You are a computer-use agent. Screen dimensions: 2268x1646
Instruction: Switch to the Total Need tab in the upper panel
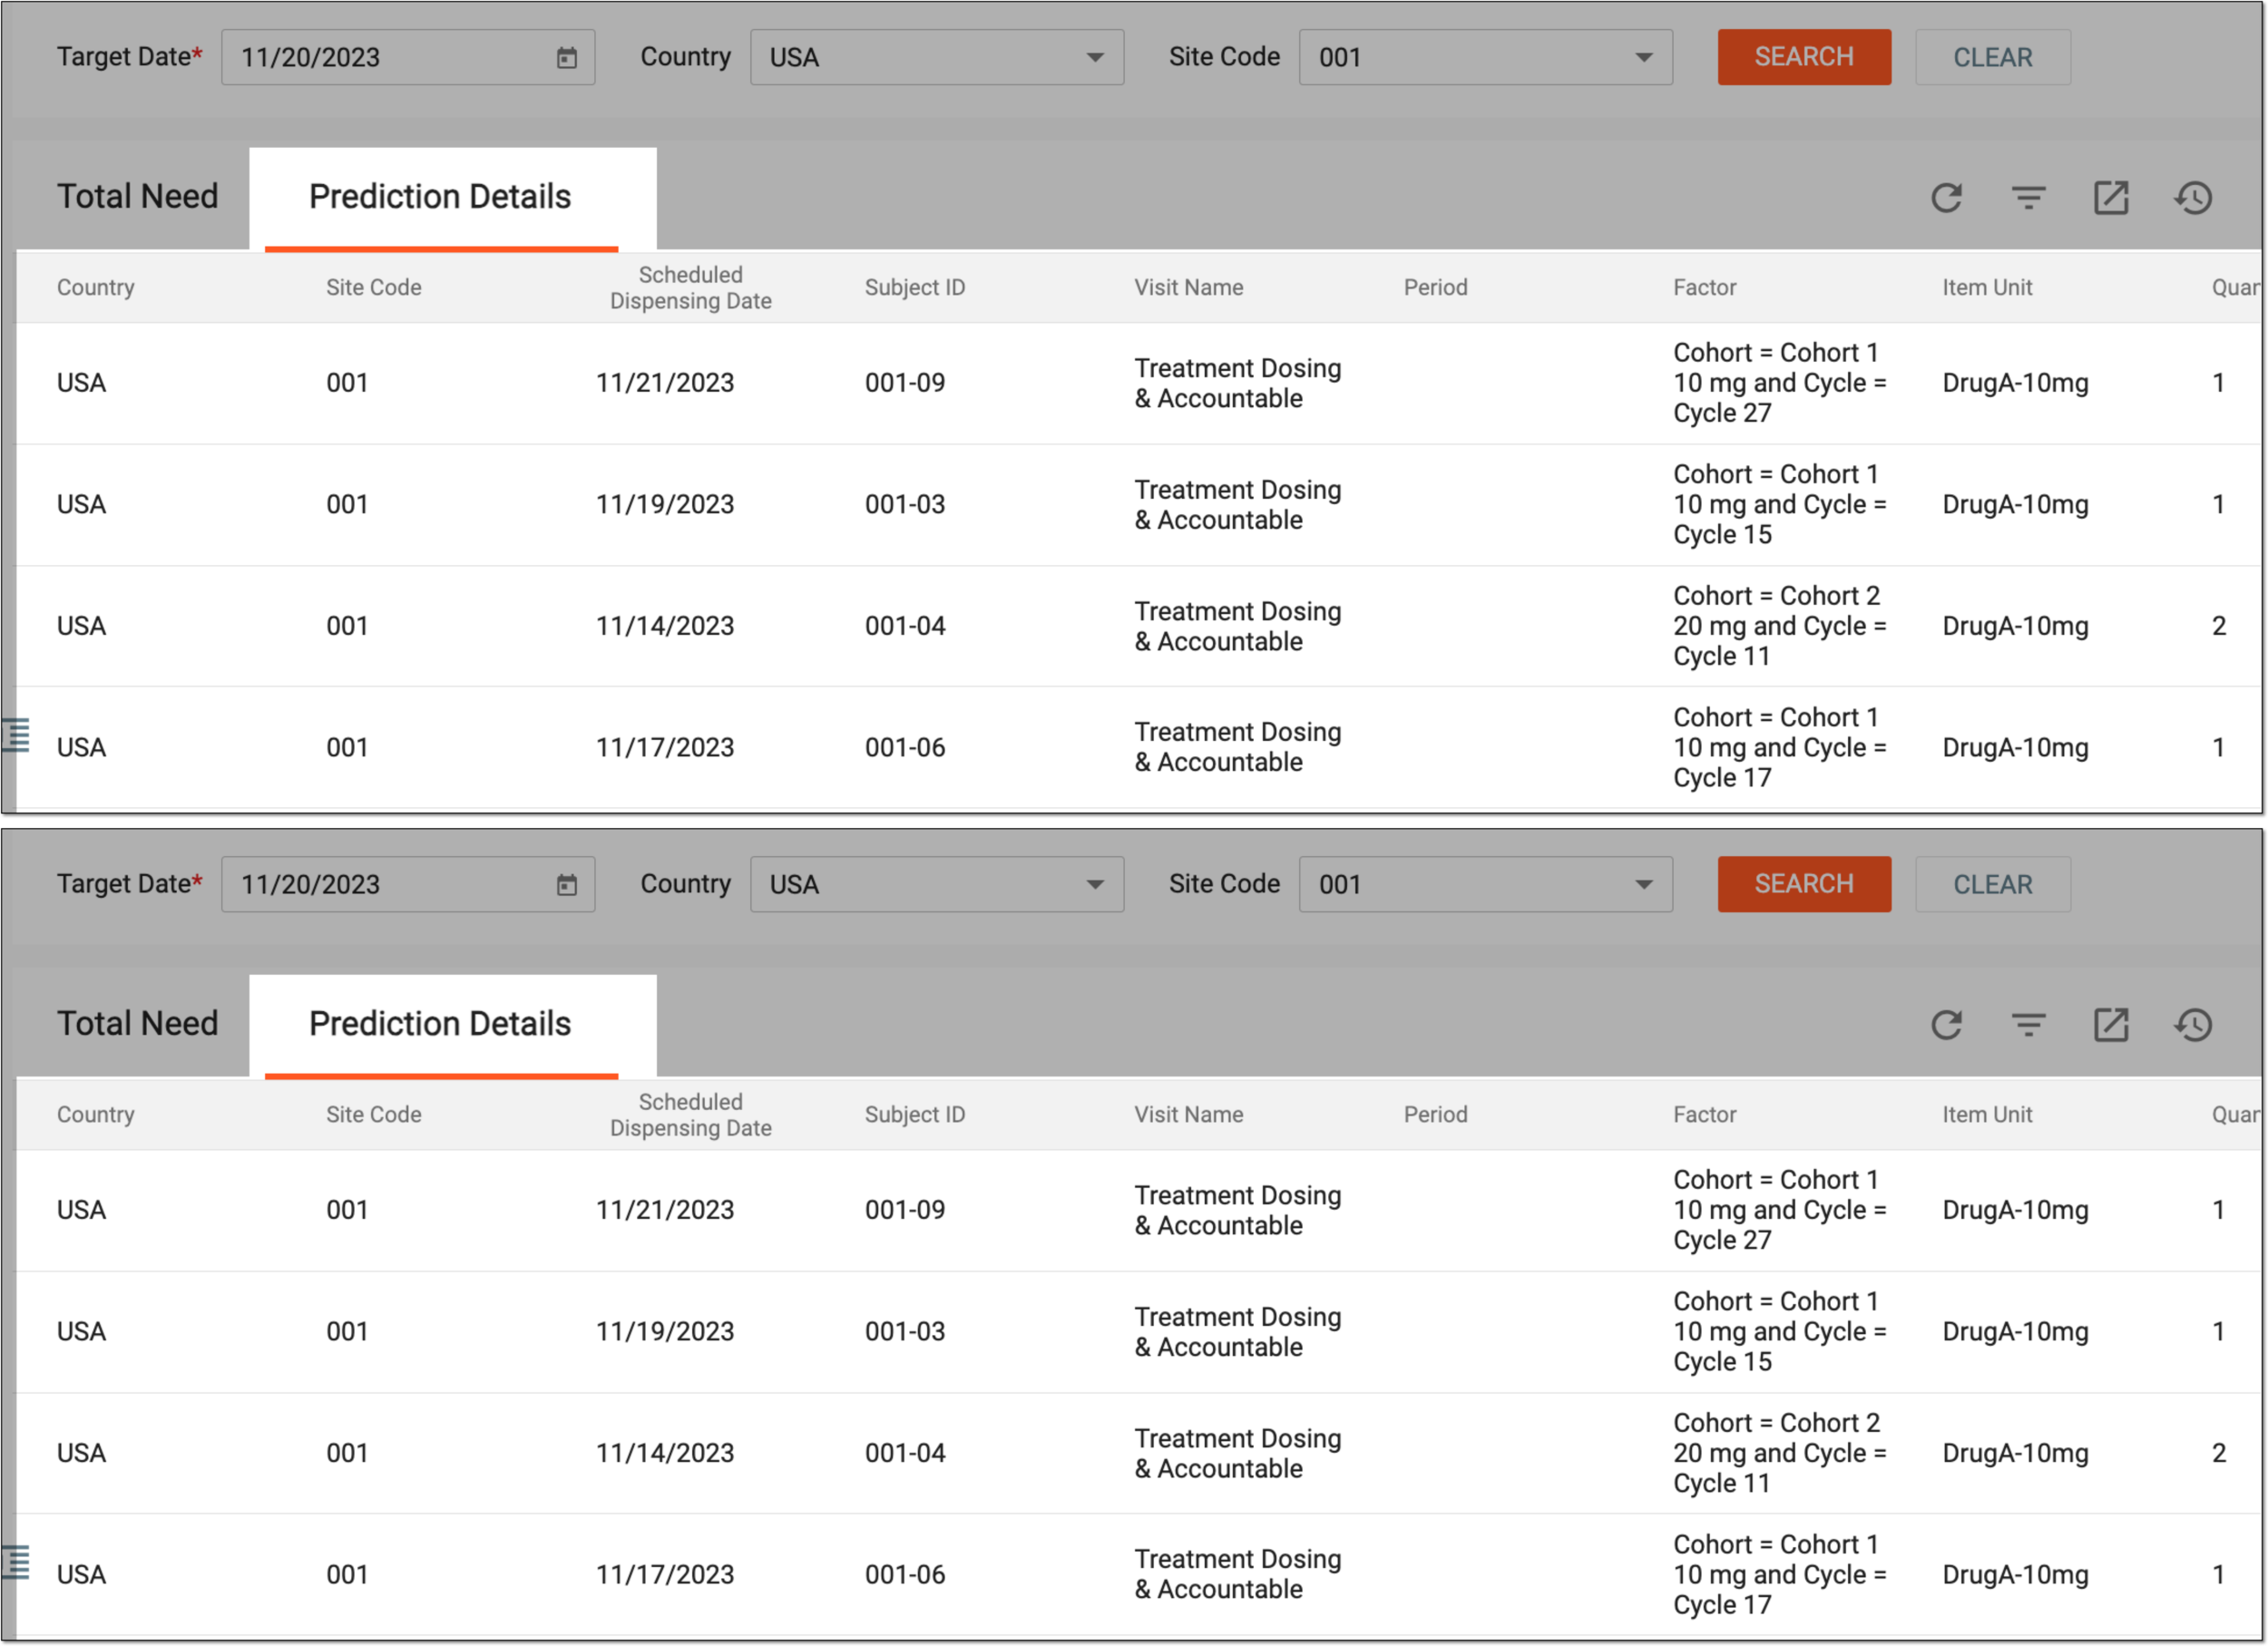137,197
